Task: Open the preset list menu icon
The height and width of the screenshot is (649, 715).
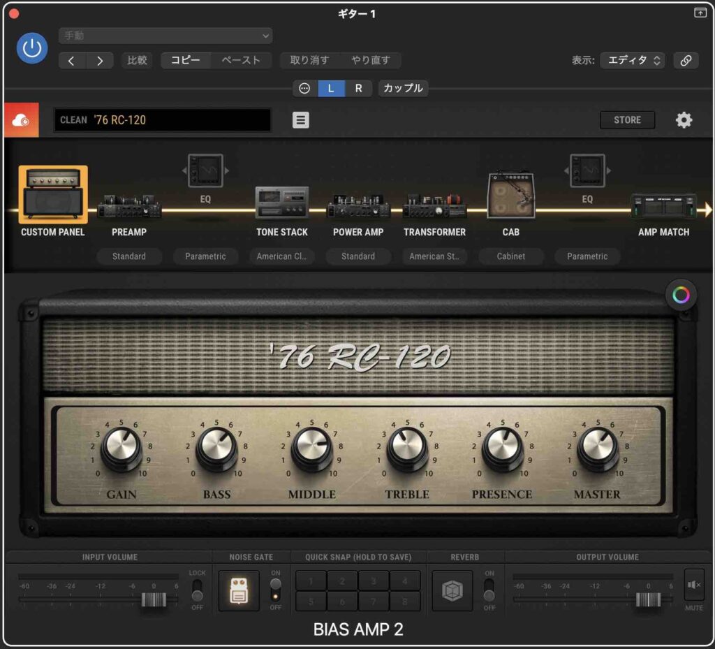Action: tap(300, 120)
